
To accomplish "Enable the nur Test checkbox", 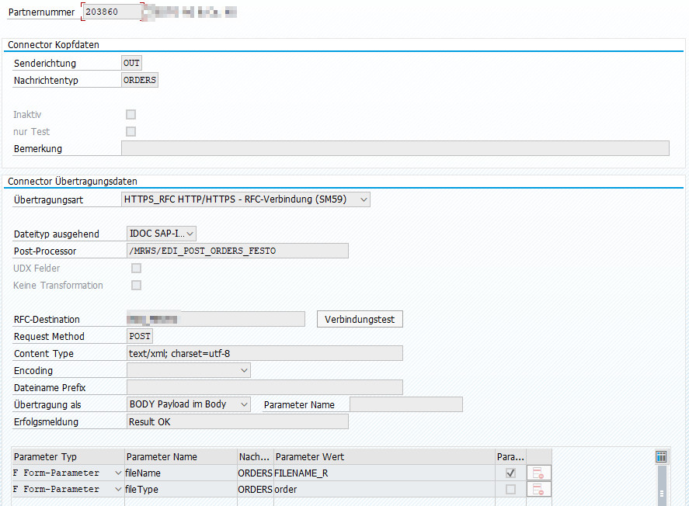I will (130, 132).
